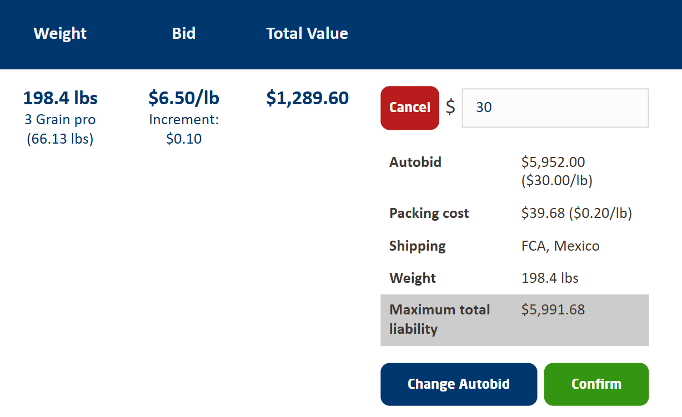Click the $1,289.60 total value
682x417 pixels.
[307, 98]
